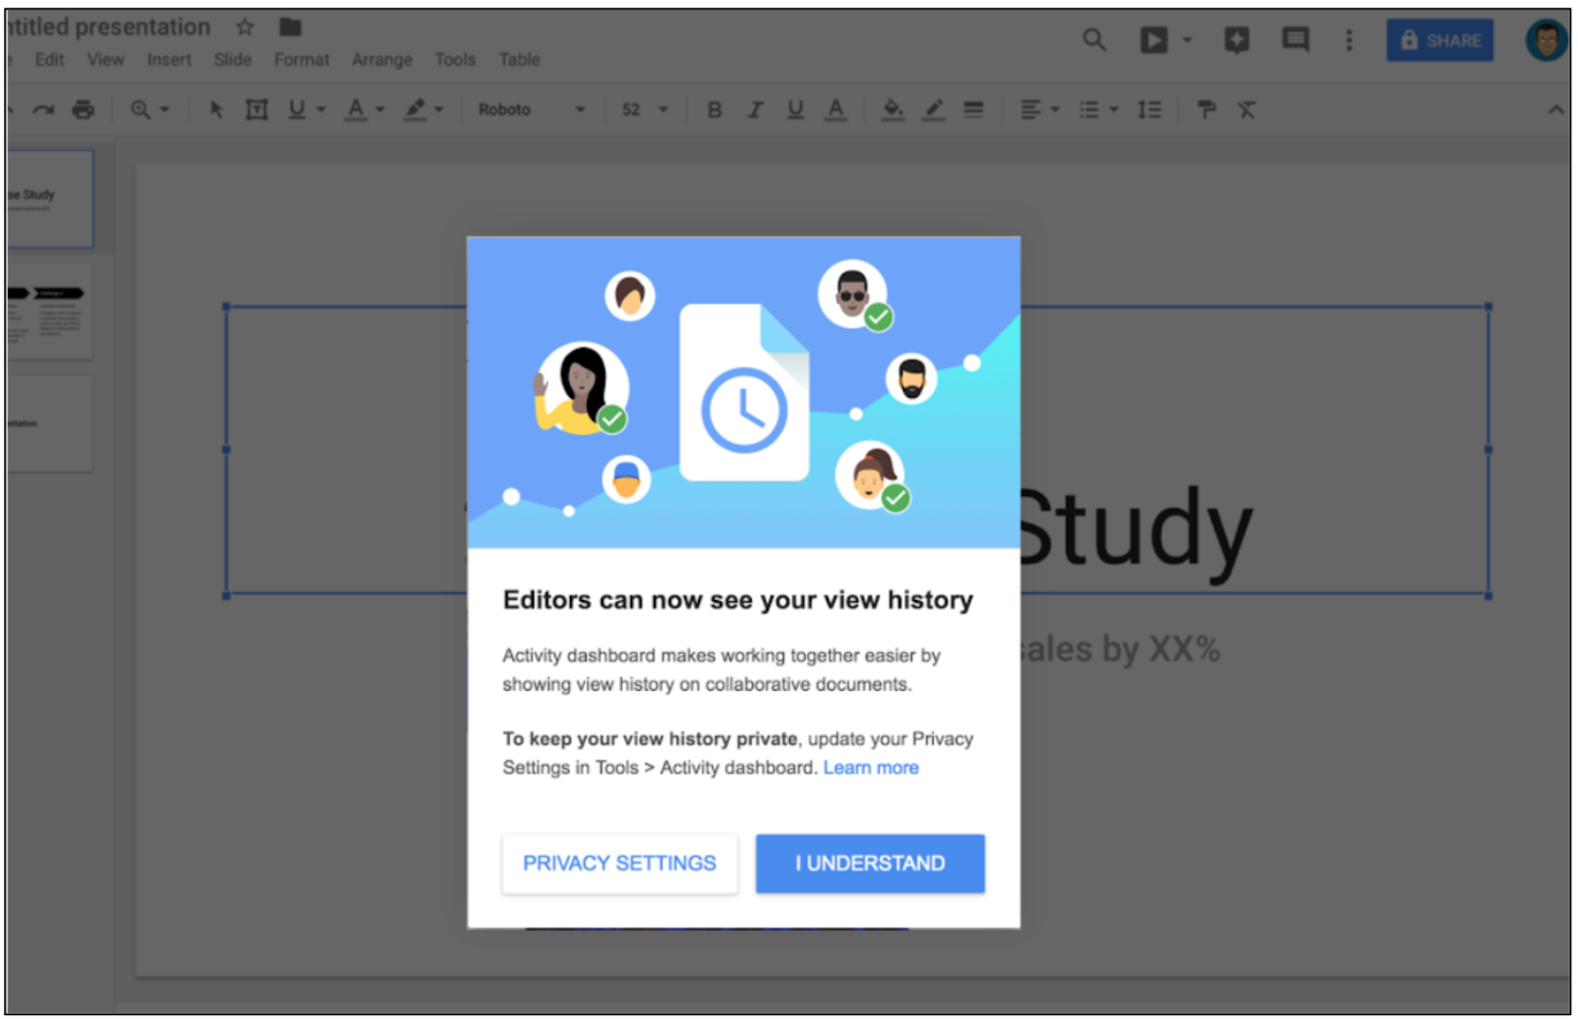Click the redo arrow icon
The width and height of the screenshot is (1578, 1019).
pyautogui.click(x=43, y=109)
